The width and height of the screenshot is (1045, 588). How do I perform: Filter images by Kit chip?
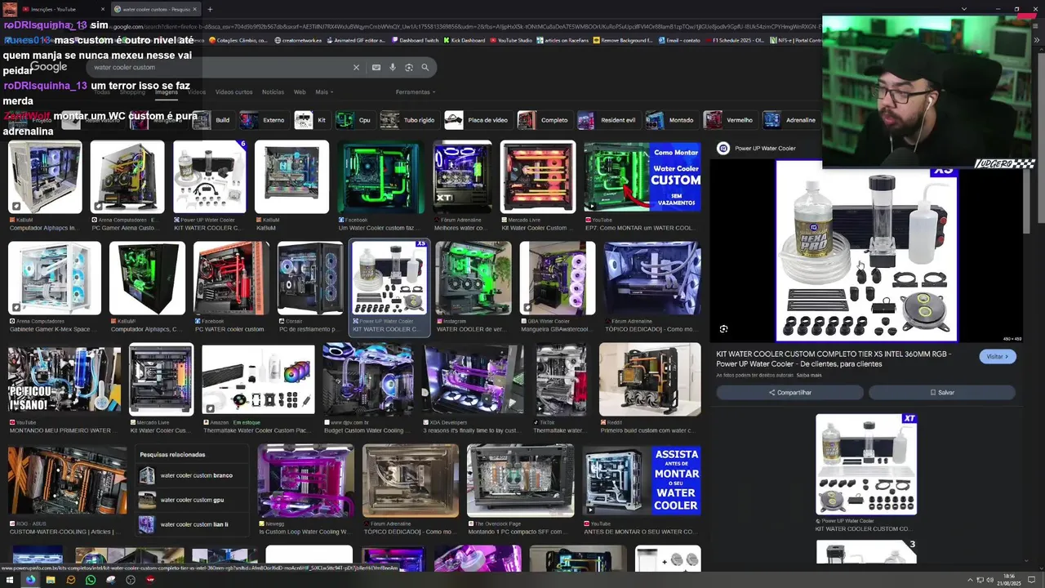(x=312, y=120)
